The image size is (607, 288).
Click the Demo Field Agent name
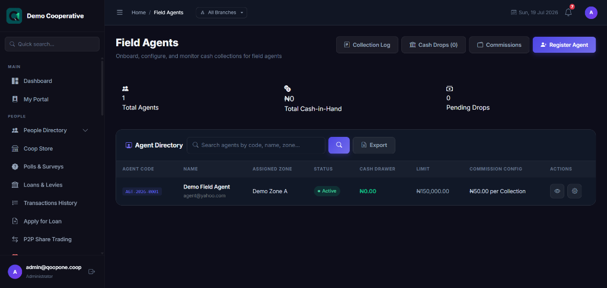click(207, 187)
